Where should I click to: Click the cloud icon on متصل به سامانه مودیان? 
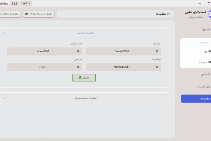point(27,14)
